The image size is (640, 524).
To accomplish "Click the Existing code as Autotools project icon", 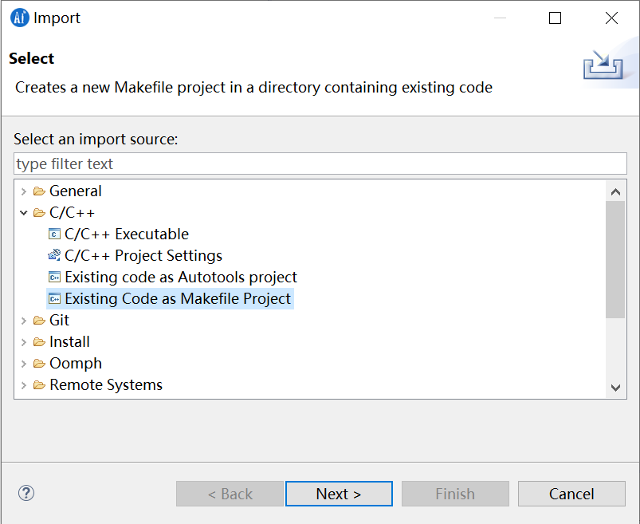I will [54, 278].
